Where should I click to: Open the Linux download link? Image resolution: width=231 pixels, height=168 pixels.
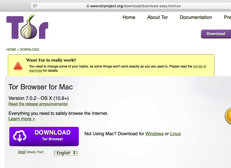click(x=175, y=134)
